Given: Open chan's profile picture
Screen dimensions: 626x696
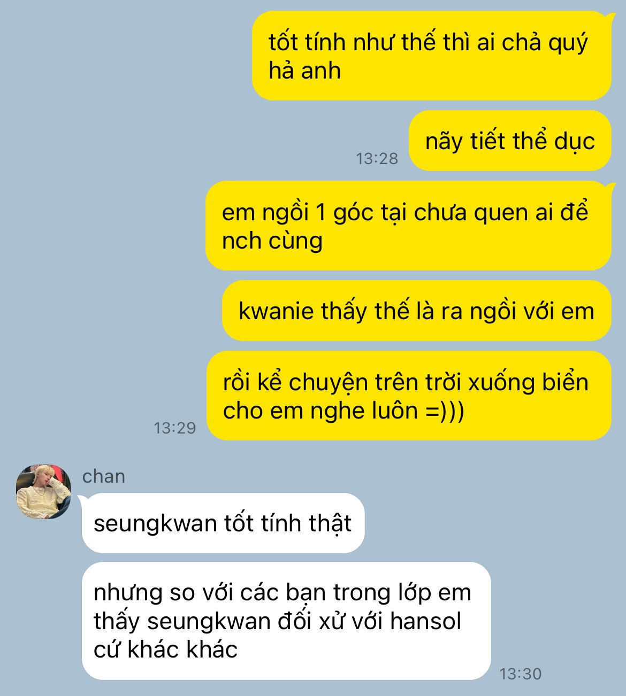Looking at the screenshot, I should click(x=43, y=492).
